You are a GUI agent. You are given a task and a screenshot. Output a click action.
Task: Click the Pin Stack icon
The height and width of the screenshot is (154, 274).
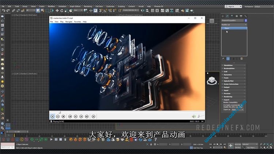(x=223, y=59)
